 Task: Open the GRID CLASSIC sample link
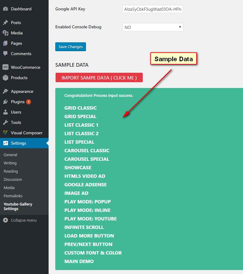pyautogui.click(x=80, y=108)
